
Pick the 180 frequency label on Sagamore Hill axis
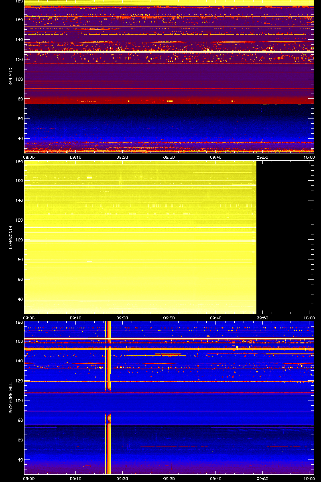click(x=18, y=323)
